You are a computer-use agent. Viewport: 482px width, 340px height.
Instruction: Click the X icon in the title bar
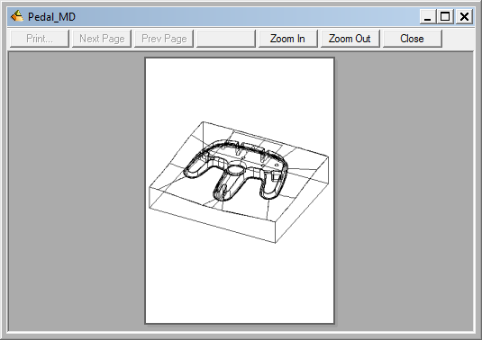coord(464,16)
